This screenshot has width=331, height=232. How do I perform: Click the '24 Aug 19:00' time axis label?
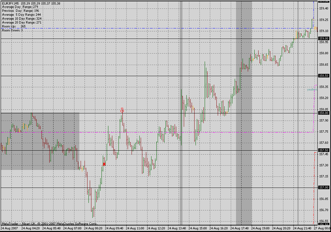(260, 228)
